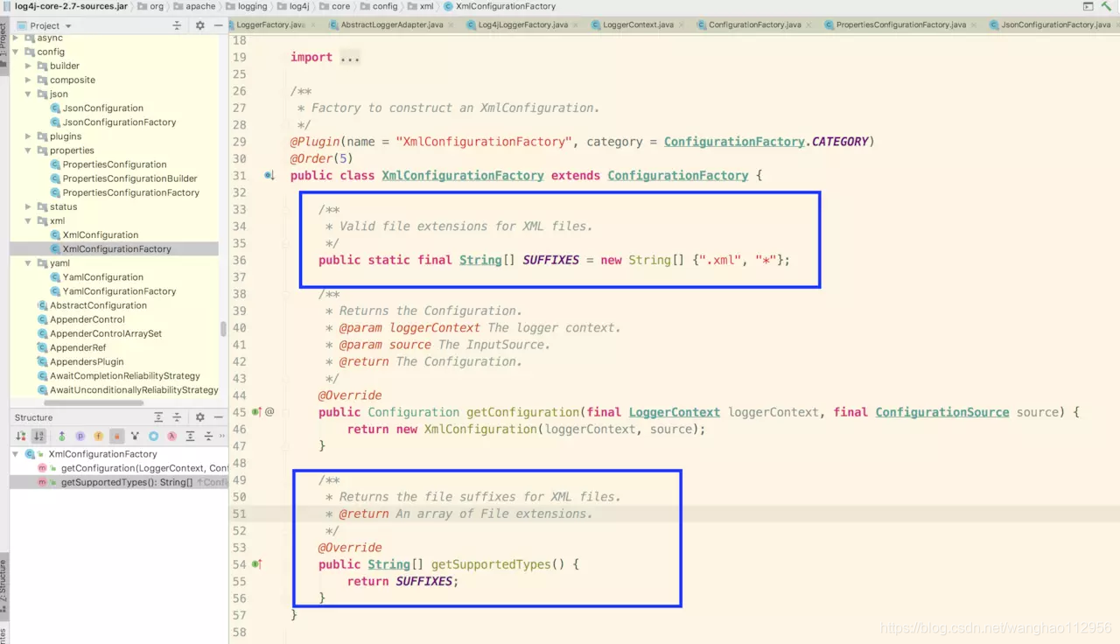Image resolution: width=1120 pixels, height=644 pixels.
Task: Click run configuration icon near hammer
Action: (1088, 6)
